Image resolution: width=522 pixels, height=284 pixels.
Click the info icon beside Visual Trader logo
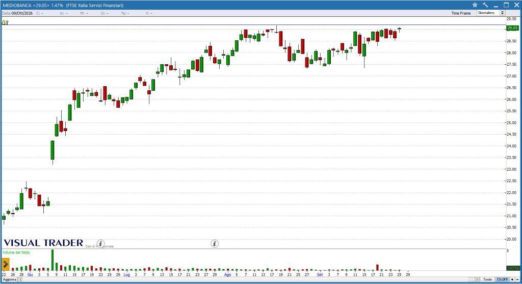tap(100, 243)
